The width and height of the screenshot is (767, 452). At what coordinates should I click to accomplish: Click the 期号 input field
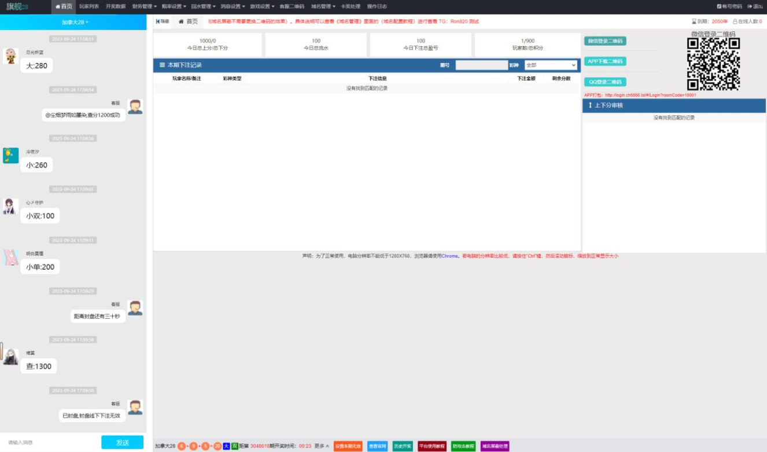[481, 65]
